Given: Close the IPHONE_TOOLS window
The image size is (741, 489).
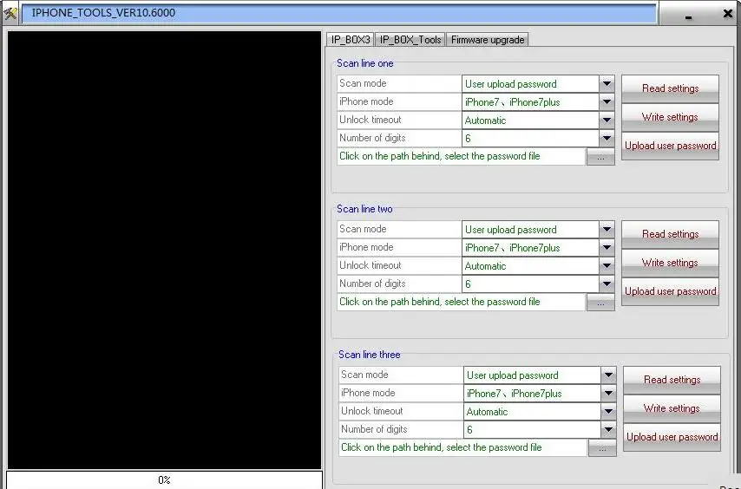Looking at the screenshot, I should point(728,14).
